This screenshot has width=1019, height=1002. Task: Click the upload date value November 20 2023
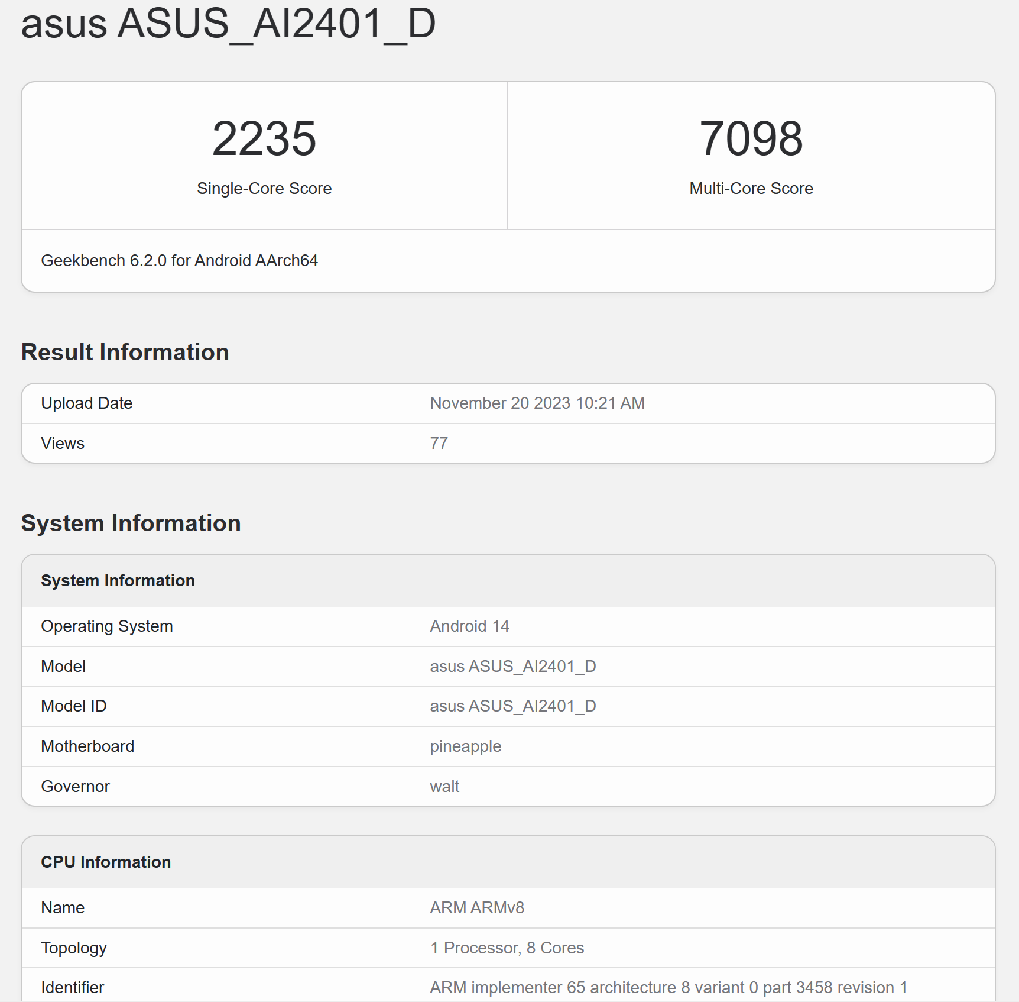537,403
